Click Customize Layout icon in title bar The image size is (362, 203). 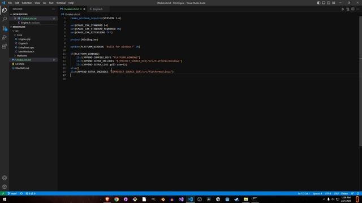pyautogui.click(x=334, y=3)
